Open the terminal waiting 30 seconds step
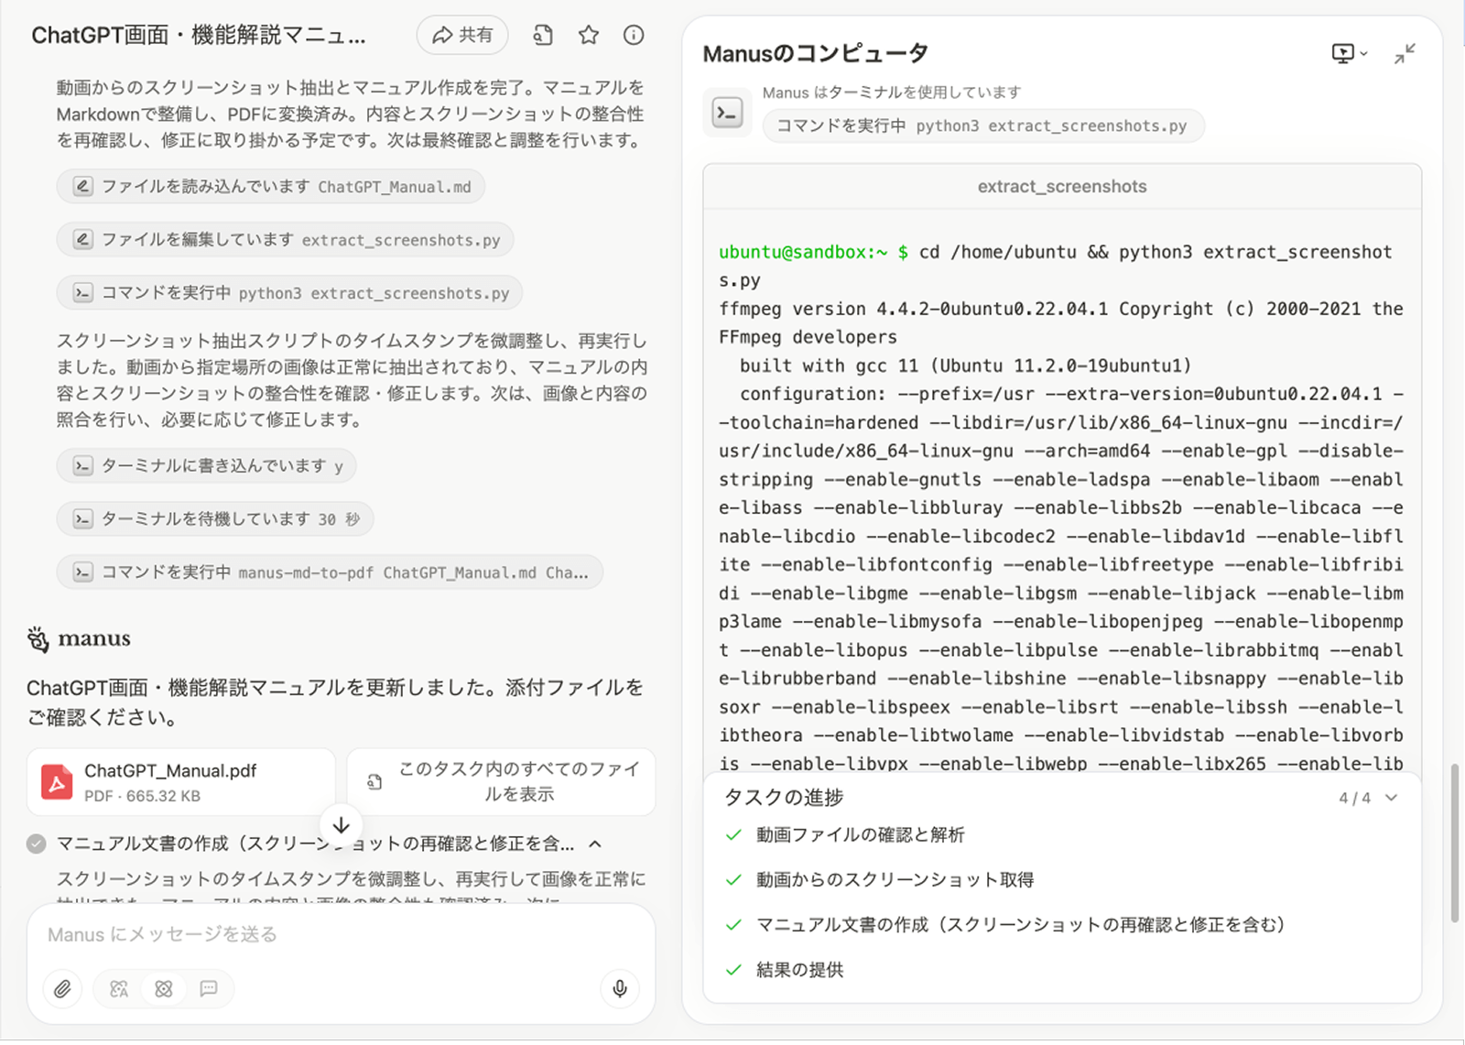The height and width of the screenshot is (1045, 1465). coord(215,519)
